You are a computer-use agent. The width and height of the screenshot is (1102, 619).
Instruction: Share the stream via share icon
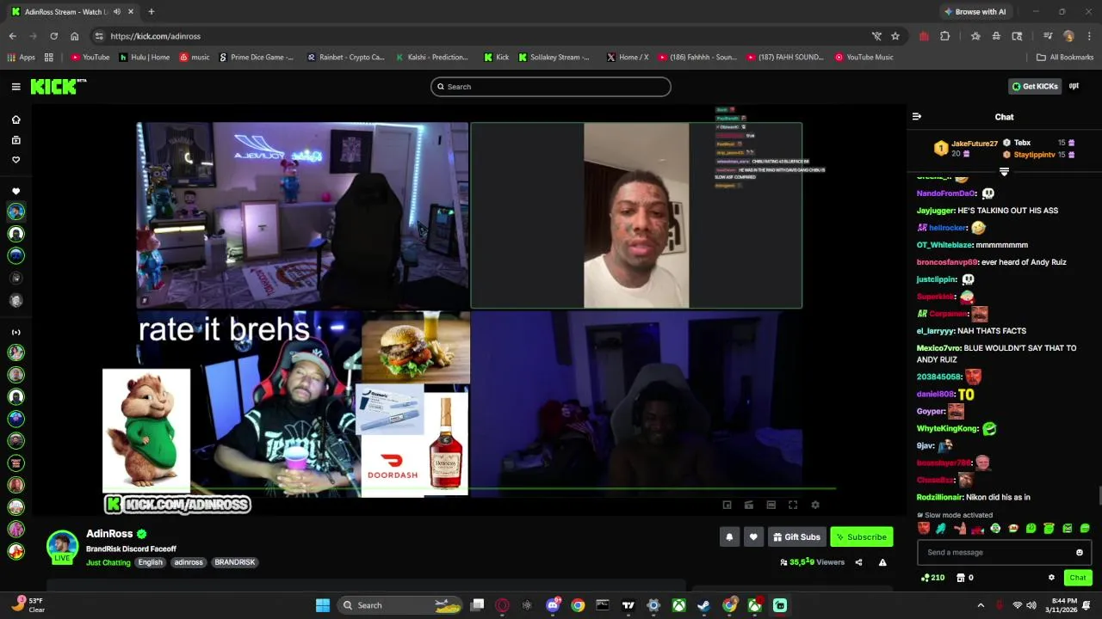point(858,562)
